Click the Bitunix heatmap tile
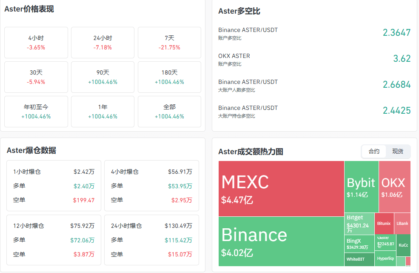 [384, 224]
